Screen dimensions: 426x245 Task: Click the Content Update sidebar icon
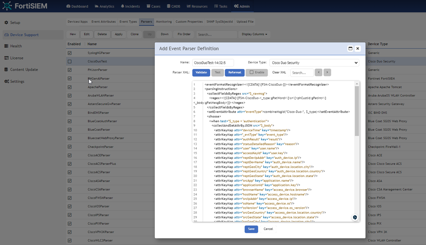[6, 69]
